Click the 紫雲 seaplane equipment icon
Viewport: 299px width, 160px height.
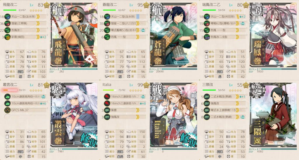tap(107, 110)
